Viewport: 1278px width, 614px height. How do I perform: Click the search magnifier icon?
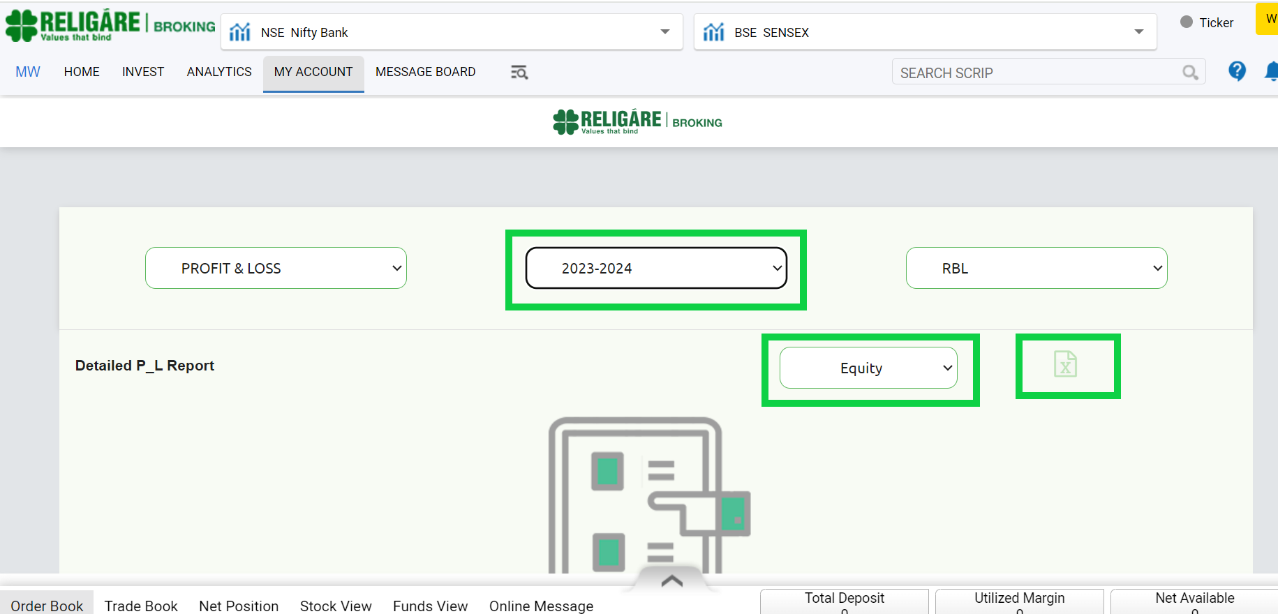[1190, 73]
